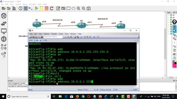
Task: Select the arrow pointer tool in the overlay toolbar
Action: coord(175,31)
